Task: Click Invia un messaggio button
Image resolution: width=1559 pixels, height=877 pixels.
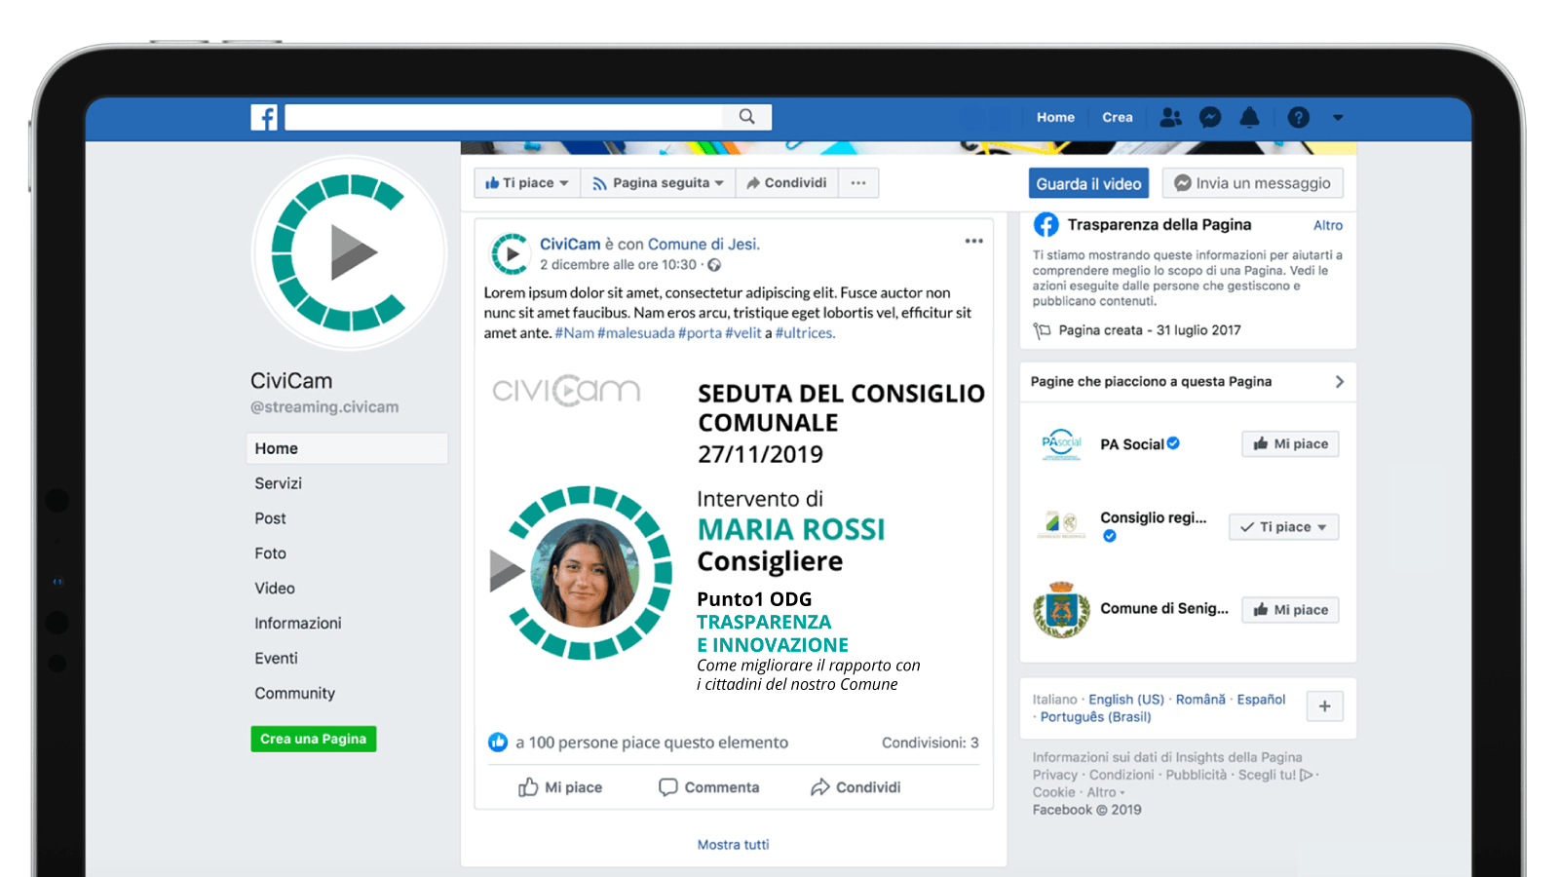Action: [1252, 183]
